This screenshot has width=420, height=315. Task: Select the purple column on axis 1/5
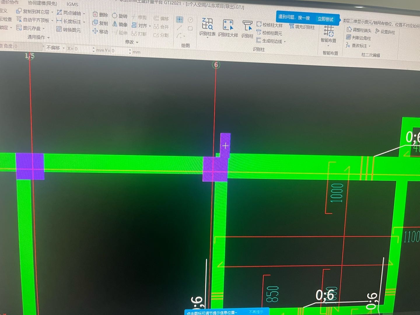tap(30, 166)
